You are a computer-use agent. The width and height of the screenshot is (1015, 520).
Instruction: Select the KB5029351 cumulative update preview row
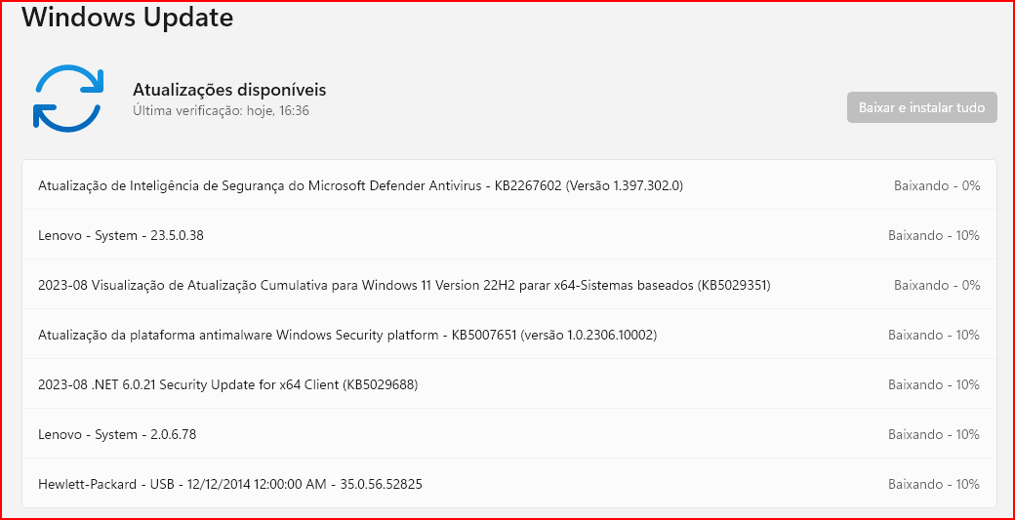(509, 285)
